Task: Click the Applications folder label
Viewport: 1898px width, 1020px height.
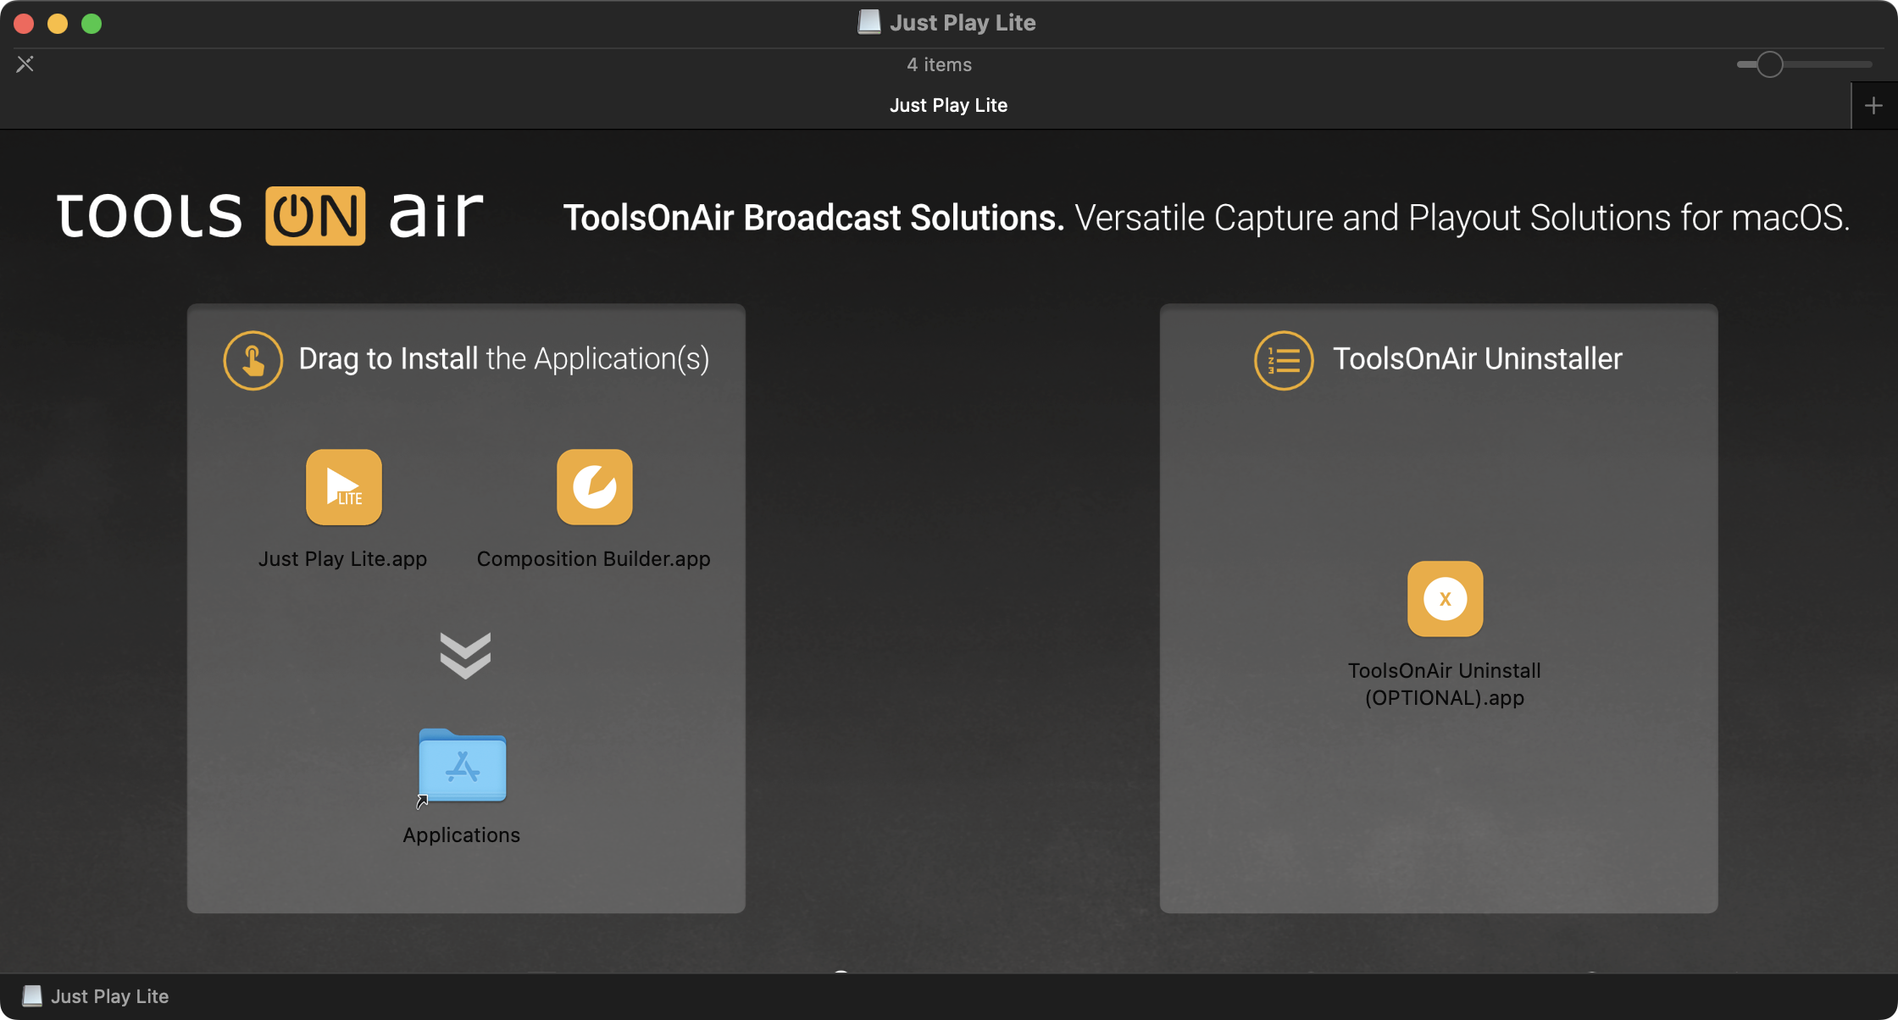Action: (462, 835)
